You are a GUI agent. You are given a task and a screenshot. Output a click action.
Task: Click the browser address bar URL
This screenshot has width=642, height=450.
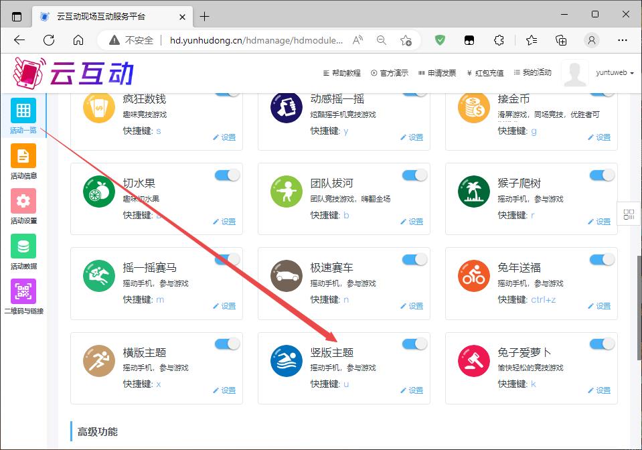tap(256, 40)
